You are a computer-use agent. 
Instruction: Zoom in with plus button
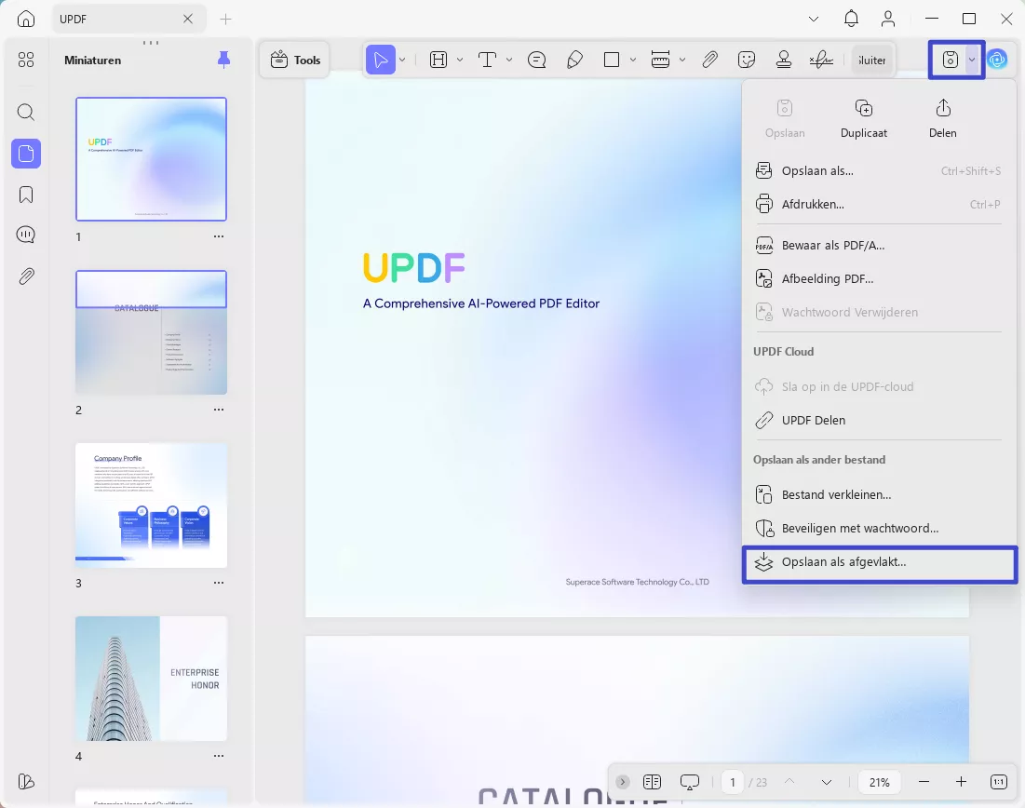click(x=961, y=782)
